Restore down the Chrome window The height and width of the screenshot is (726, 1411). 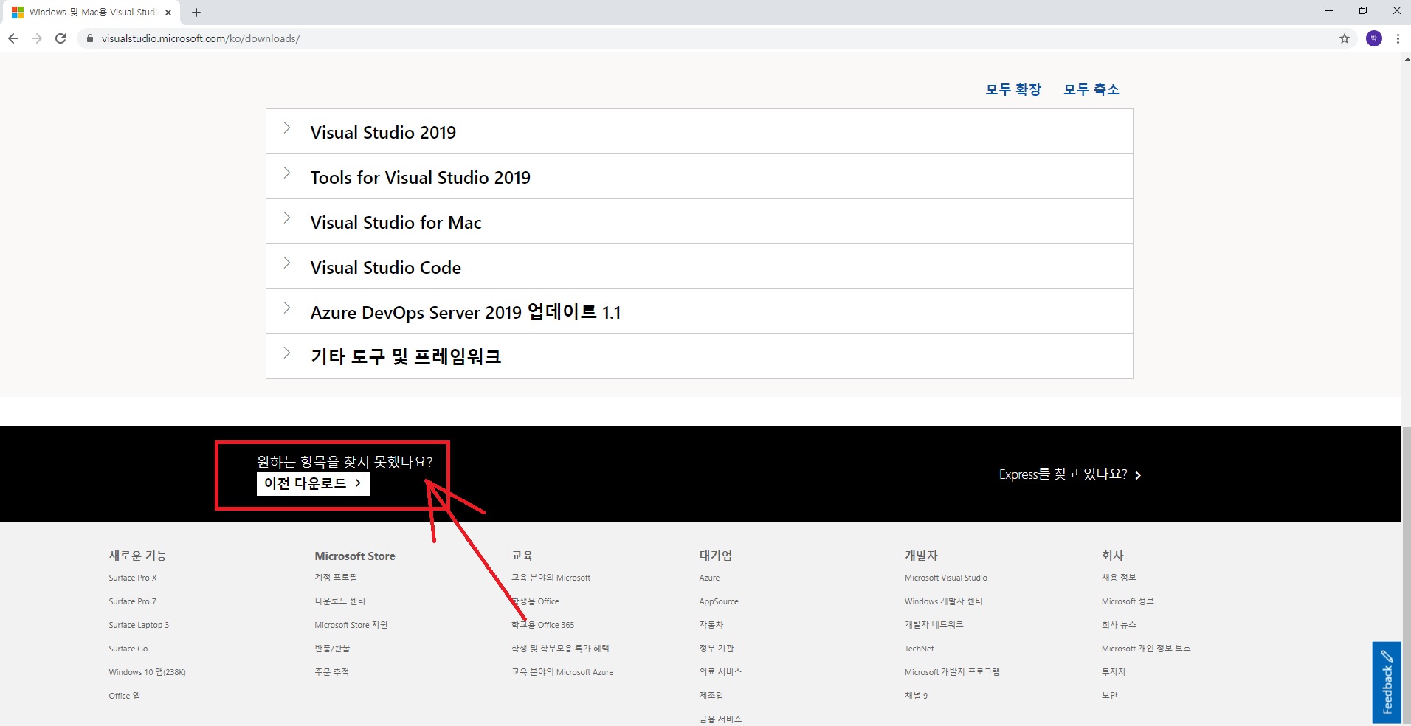click(x=1363, y=11)
